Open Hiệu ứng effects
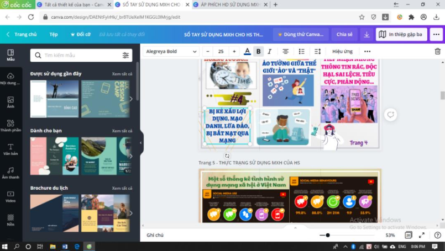Screen dimensions: 445x251 click(x=342, y=51)
